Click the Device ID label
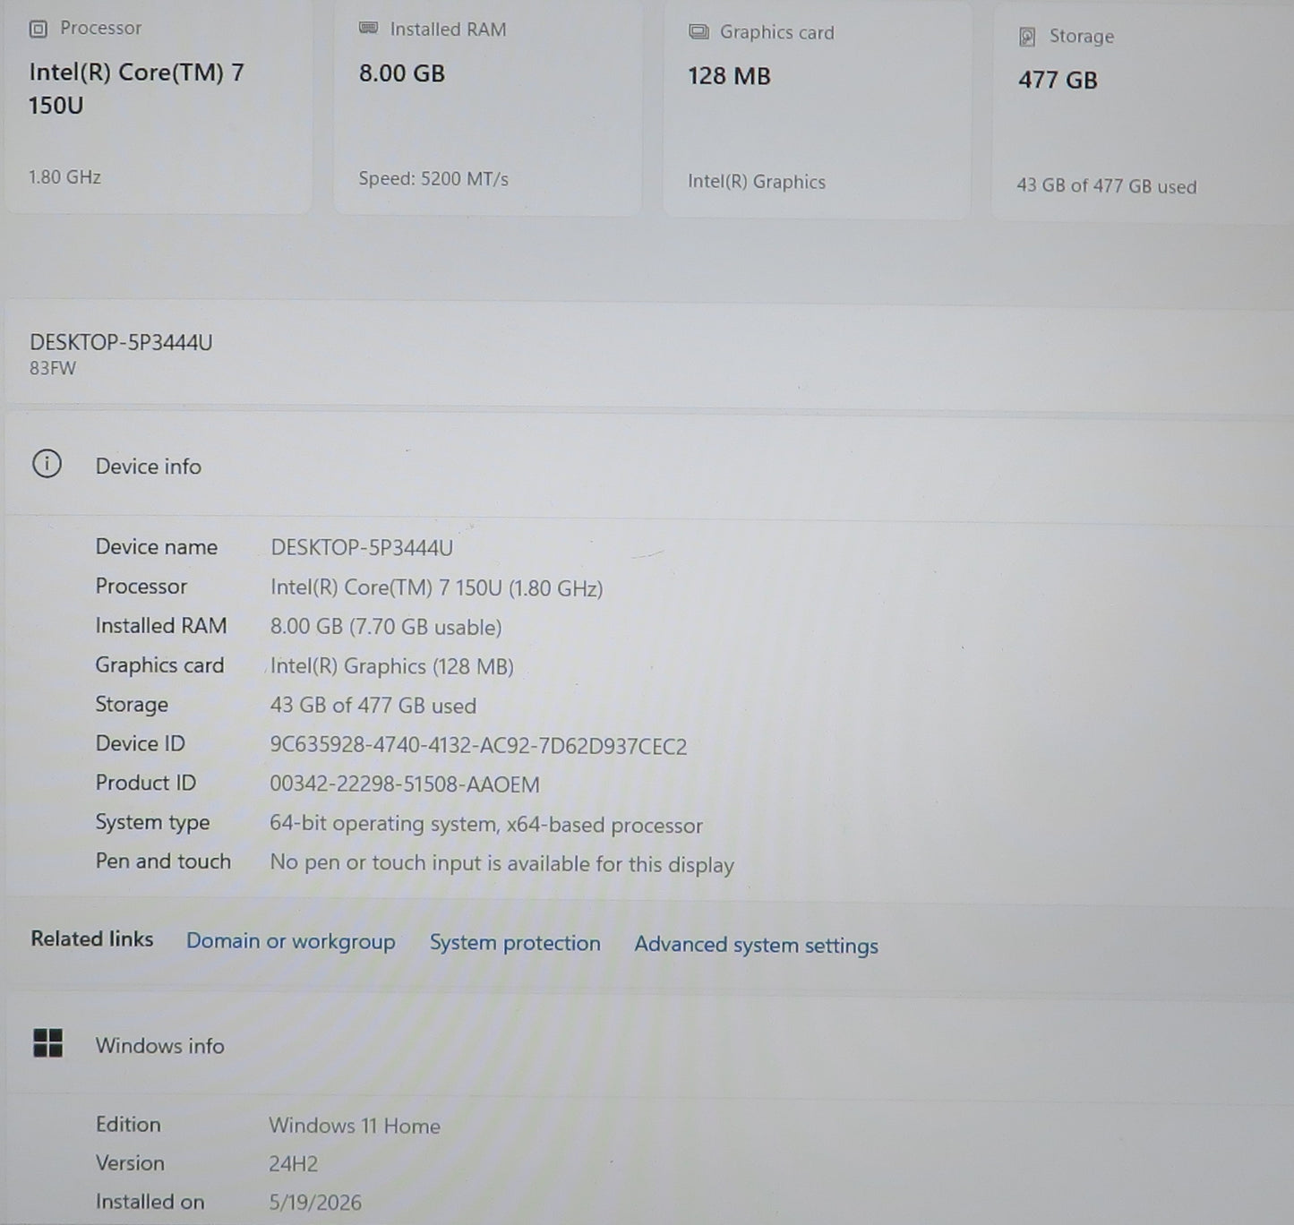 coord(141,743)
